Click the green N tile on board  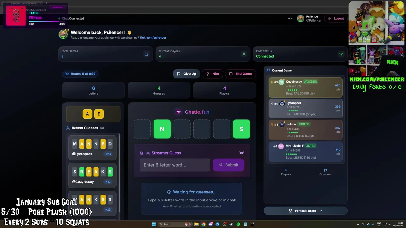pyautogui.click(x=162, y=129)
